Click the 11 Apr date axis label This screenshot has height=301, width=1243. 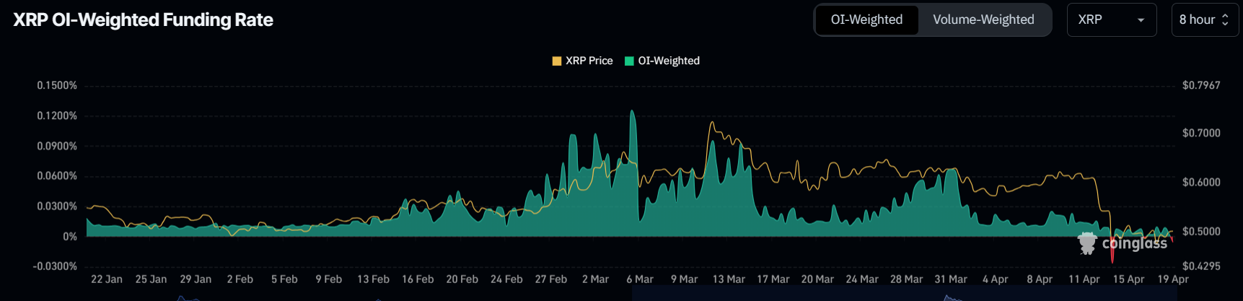[x=1084, y=279]
